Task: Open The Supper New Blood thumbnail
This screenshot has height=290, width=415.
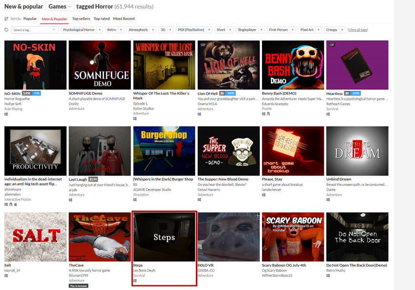Action: 229,151
